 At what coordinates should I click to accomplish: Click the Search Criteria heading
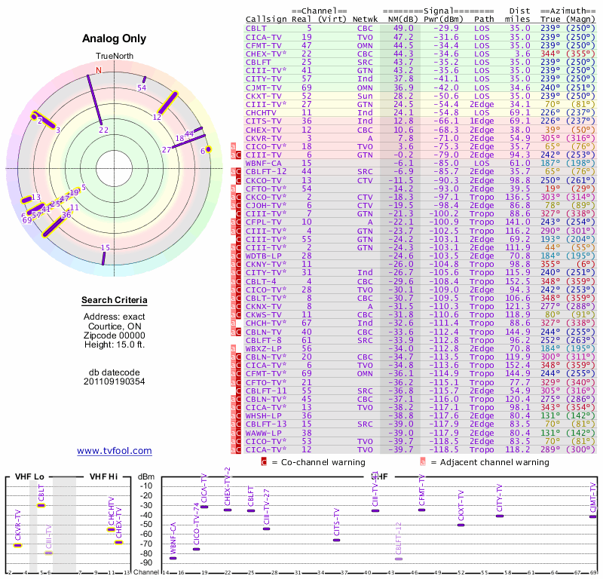[115, 300]
